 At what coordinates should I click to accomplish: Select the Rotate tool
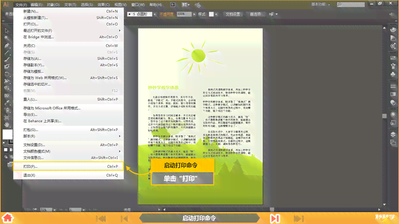pos(7,74)
